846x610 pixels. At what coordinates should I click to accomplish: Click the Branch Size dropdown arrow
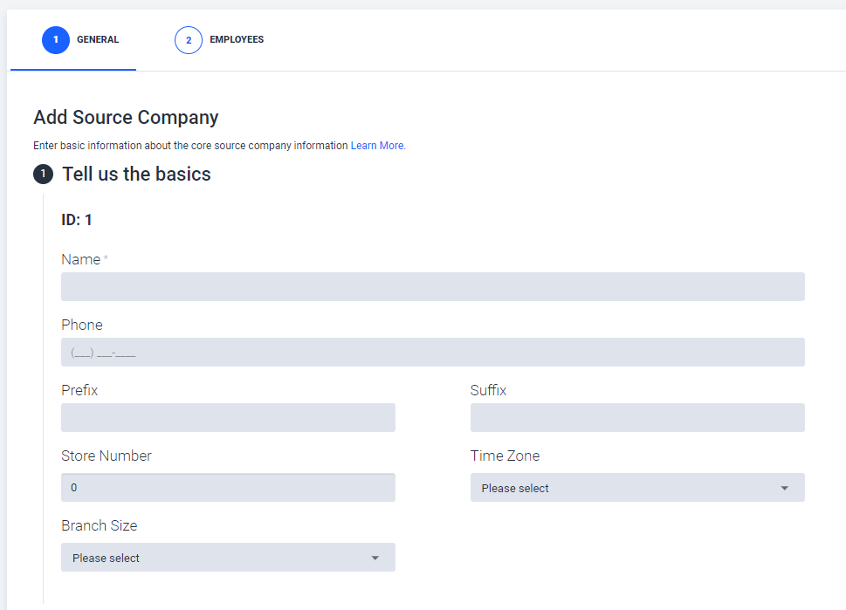point(375,558)
